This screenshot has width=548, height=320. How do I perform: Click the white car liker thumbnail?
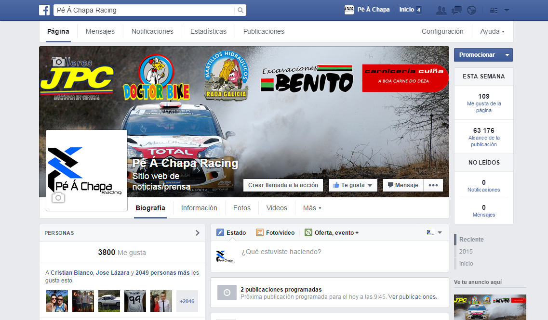click(x=109, y=301)
